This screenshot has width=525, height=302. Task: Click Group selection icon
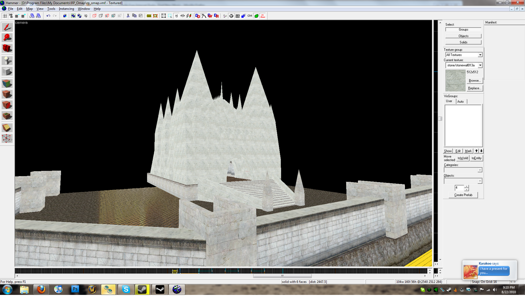pos(73,16)
